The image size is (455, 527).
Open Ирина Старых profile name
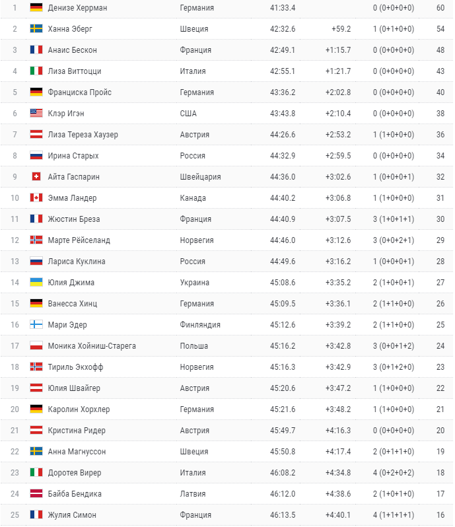point(73,156)
